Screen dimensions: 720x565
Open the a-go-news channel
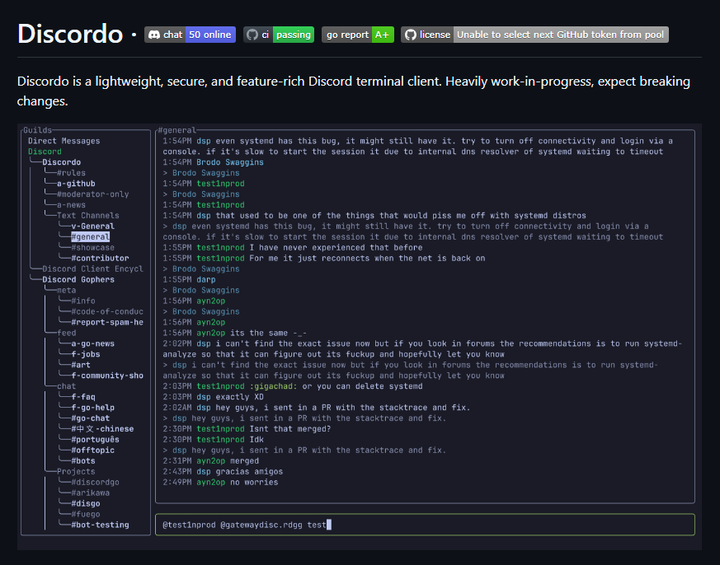click(x=92, y=343)
